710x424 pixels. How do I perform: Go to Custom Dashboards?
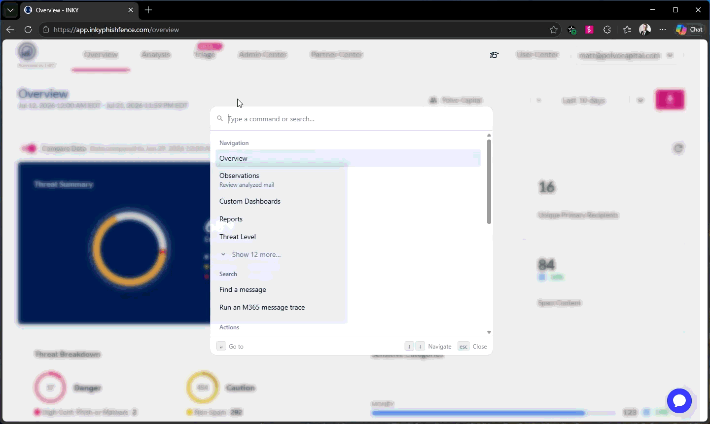click(x=348, y=201)
